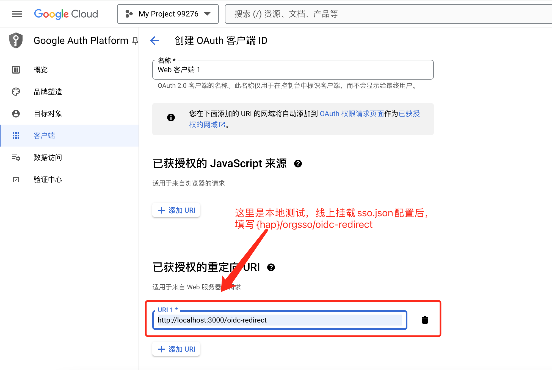Open the 概览 sidebar item

(69, 70)
